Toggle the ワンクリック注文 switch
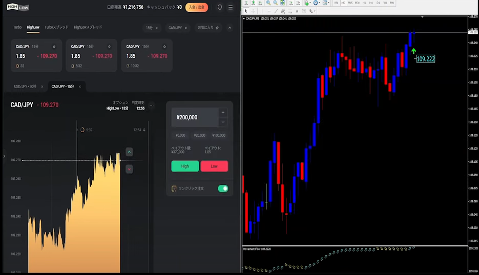Screen dimensions: 479x275 tap(223, 188)
